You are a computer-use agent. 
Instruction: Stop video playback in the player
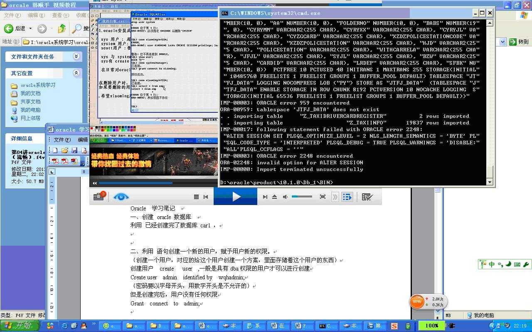[197, 197]
